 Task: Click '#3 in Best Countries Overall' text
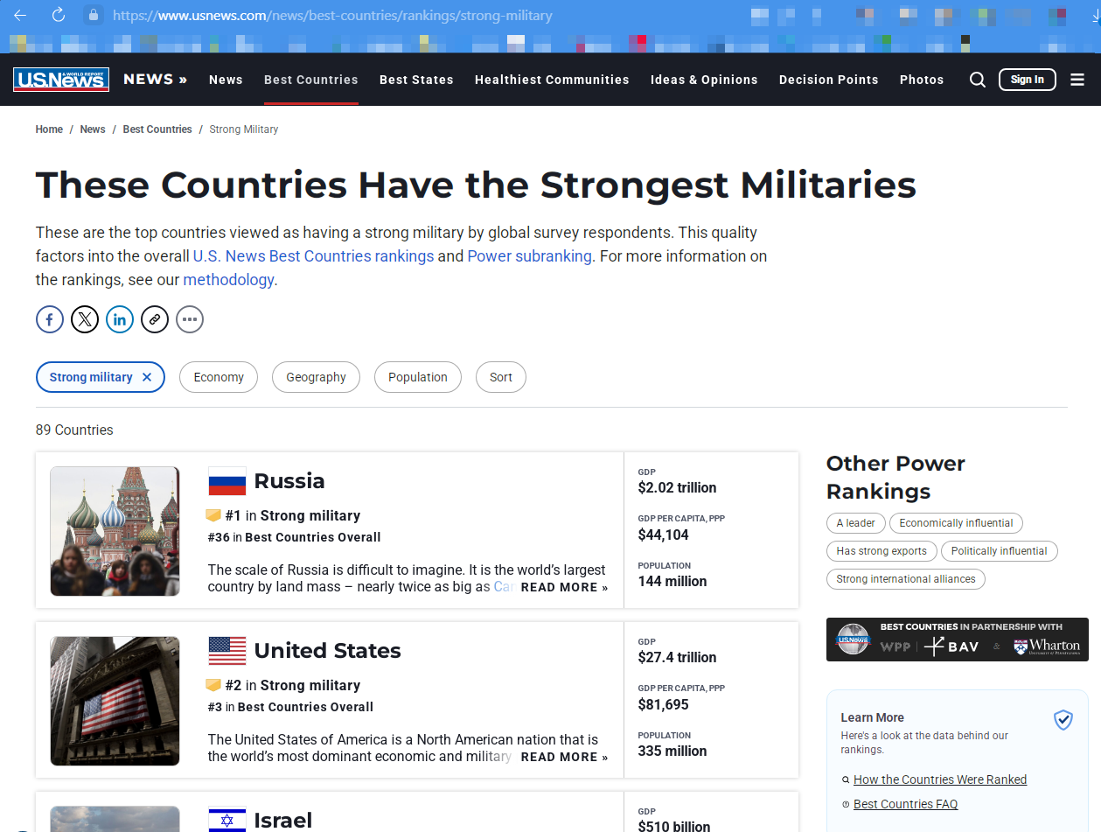coord(290,707)
